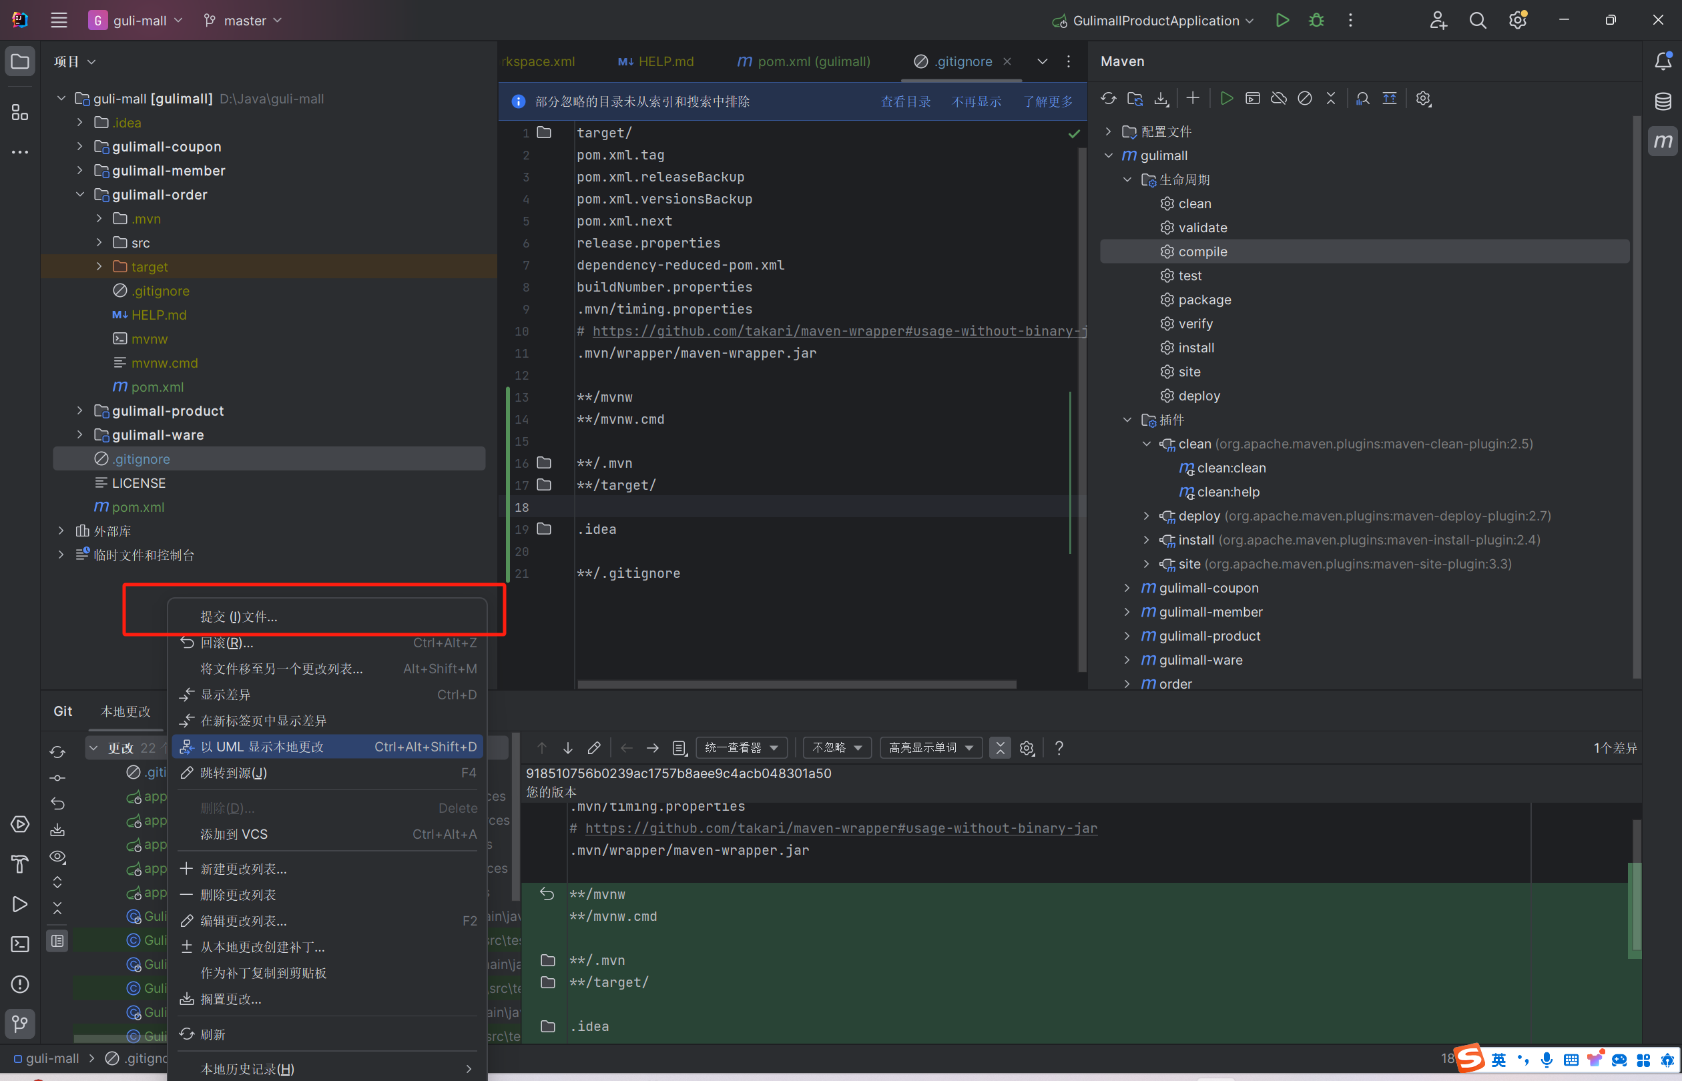The image size is (1682, 1081).
Task: Debug GulimallProductApplication with bug icon
Action: coord(1316,21)
